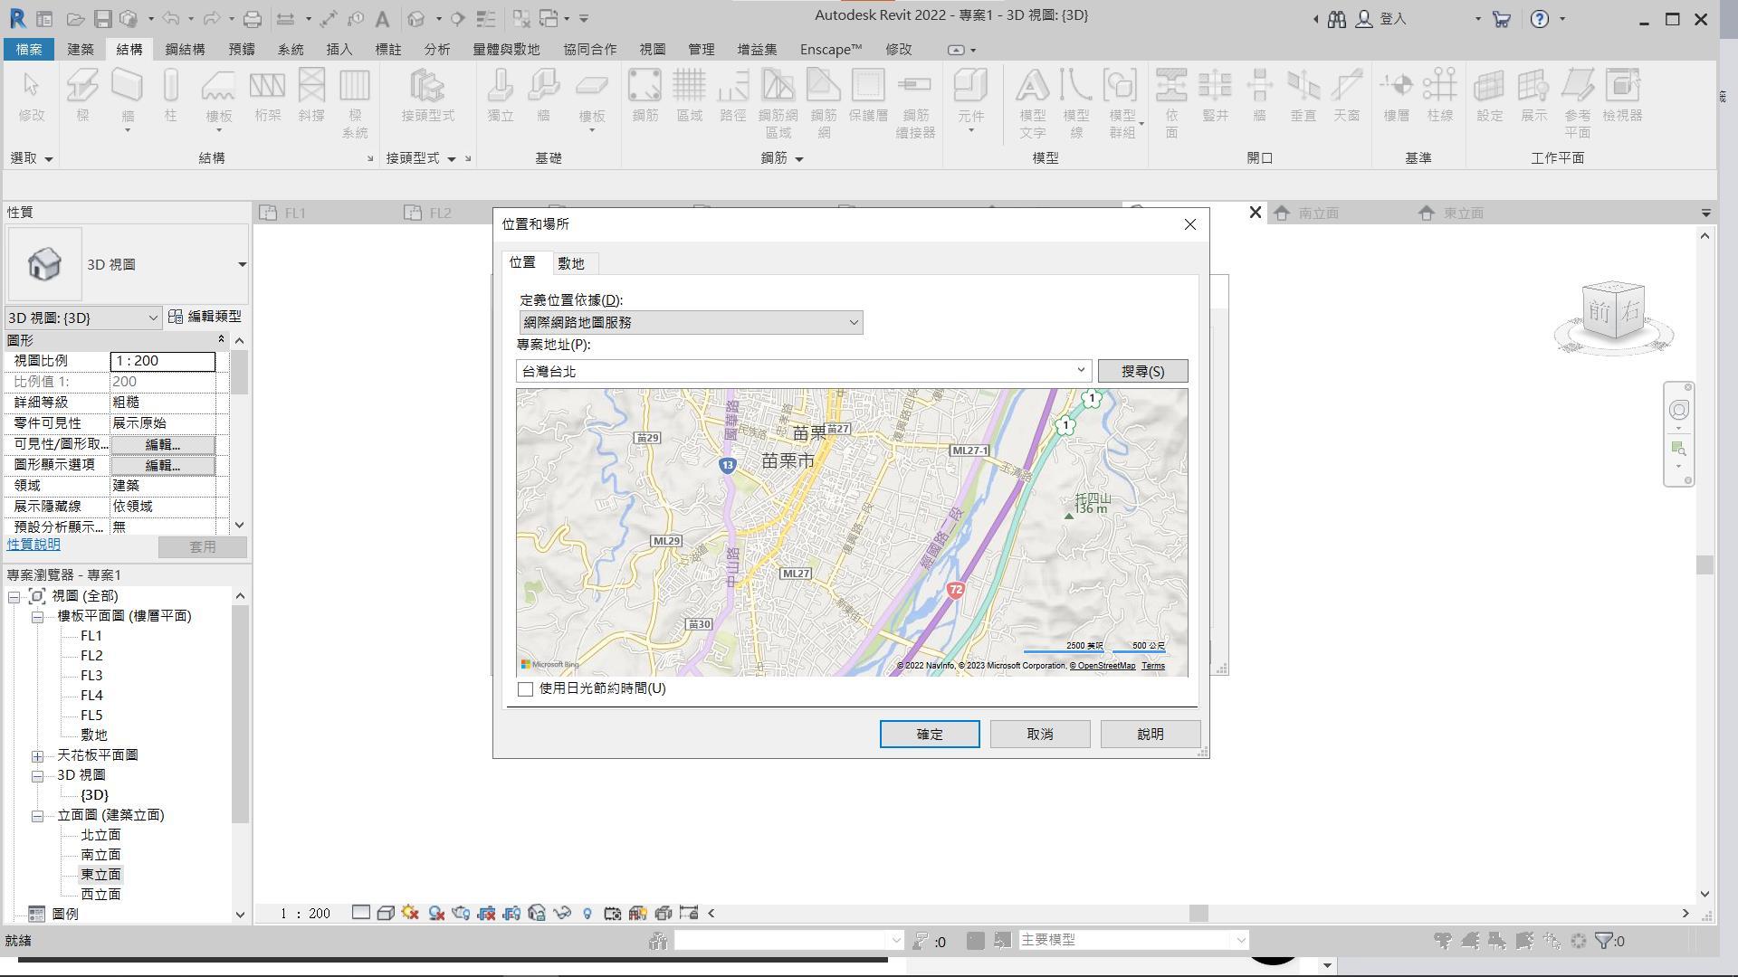The height and width of the screenshot is (977, 1738).
Task: Click 編輯類型 edit type button
Action: (x=205, y=317)
